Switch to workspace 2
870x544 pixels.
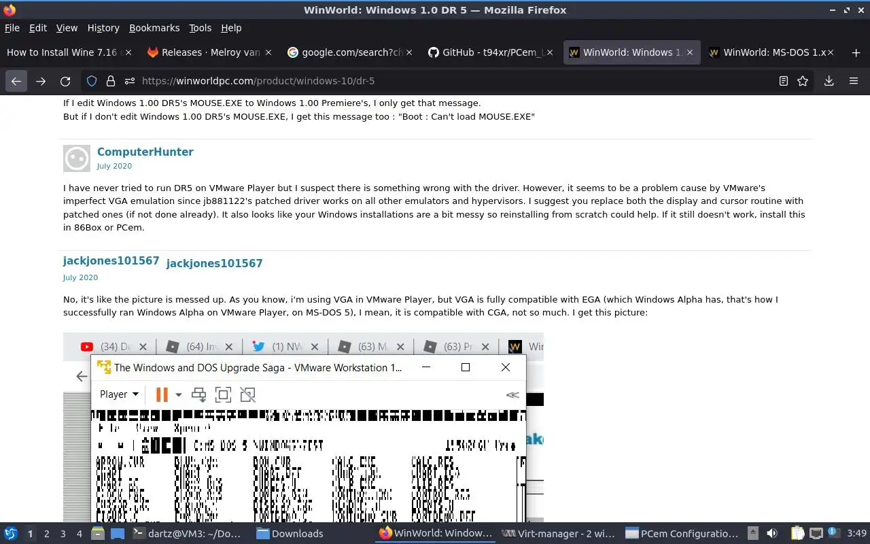(x=47, y=534)
